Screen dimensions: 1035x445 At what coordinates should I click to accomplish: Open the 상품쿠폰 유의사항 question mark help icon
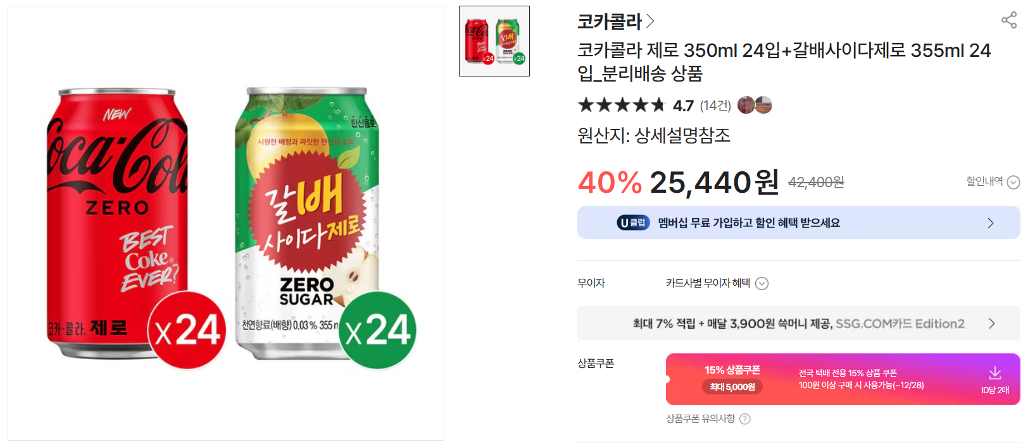click(x=746, y=418)
